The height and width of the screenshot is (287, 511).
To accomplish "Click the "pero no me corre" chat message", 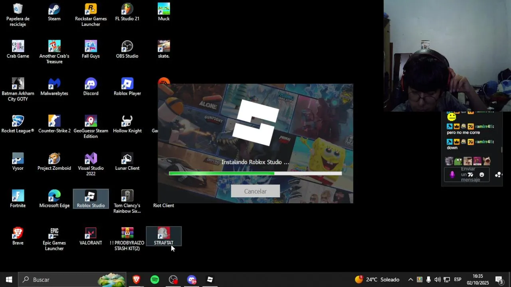I will point(463,132).
